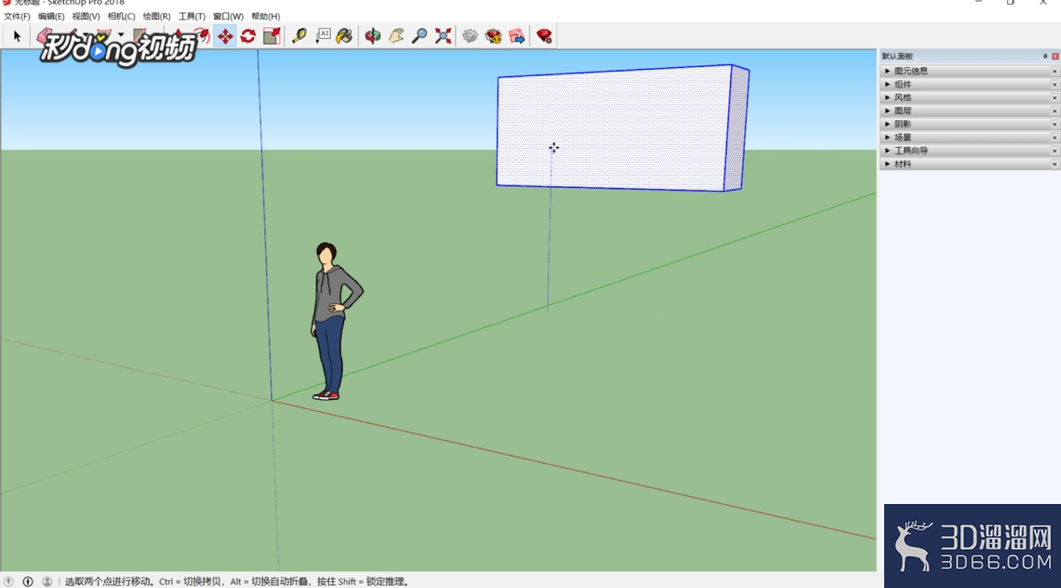
Task: Close the 阴影 panel row
Action: (1055, 124)
